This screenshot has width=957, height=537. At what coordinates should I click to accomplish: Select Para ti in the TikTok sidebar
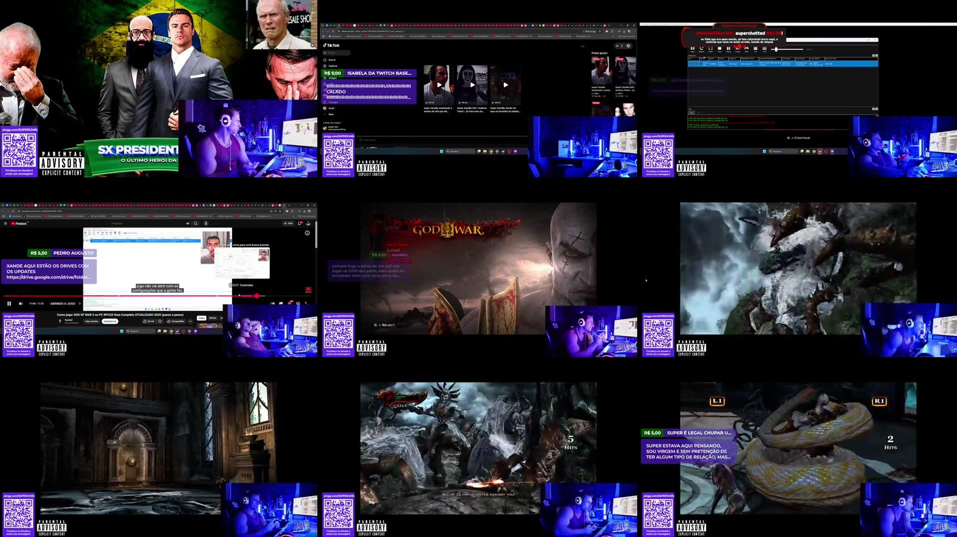tap(332, 60)
